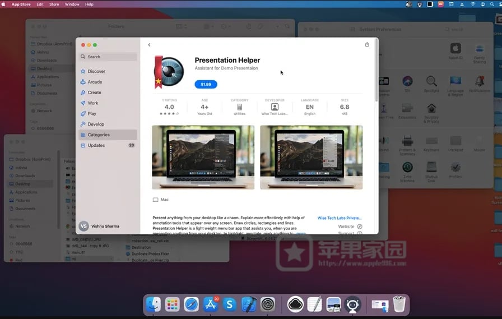
Task: Open the Window menu
Action: pyautogui.click(x=72, y=4)
